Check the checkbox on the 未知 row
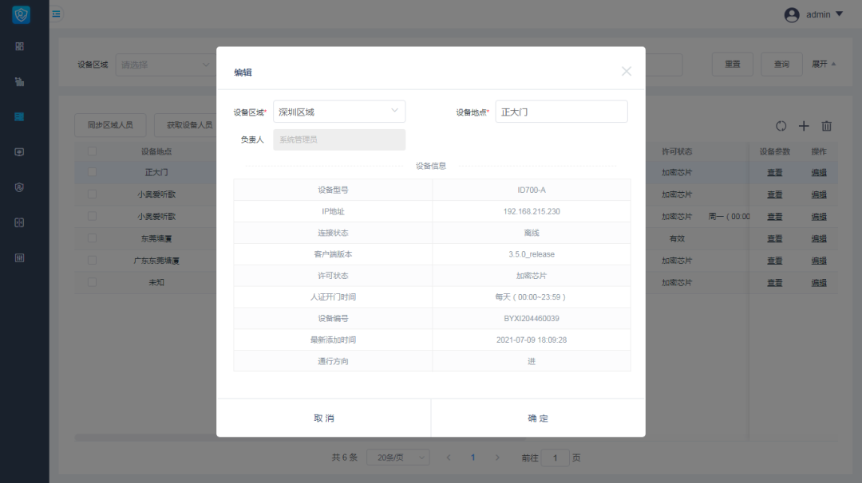 (x=92, y=282)
